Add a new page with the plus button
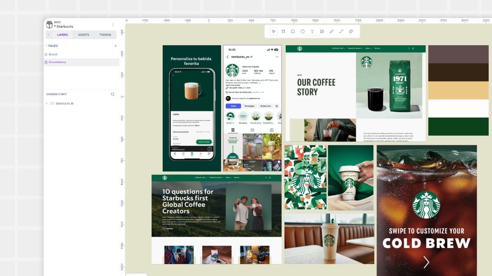492x276 pixels. [x=116, y=46]
